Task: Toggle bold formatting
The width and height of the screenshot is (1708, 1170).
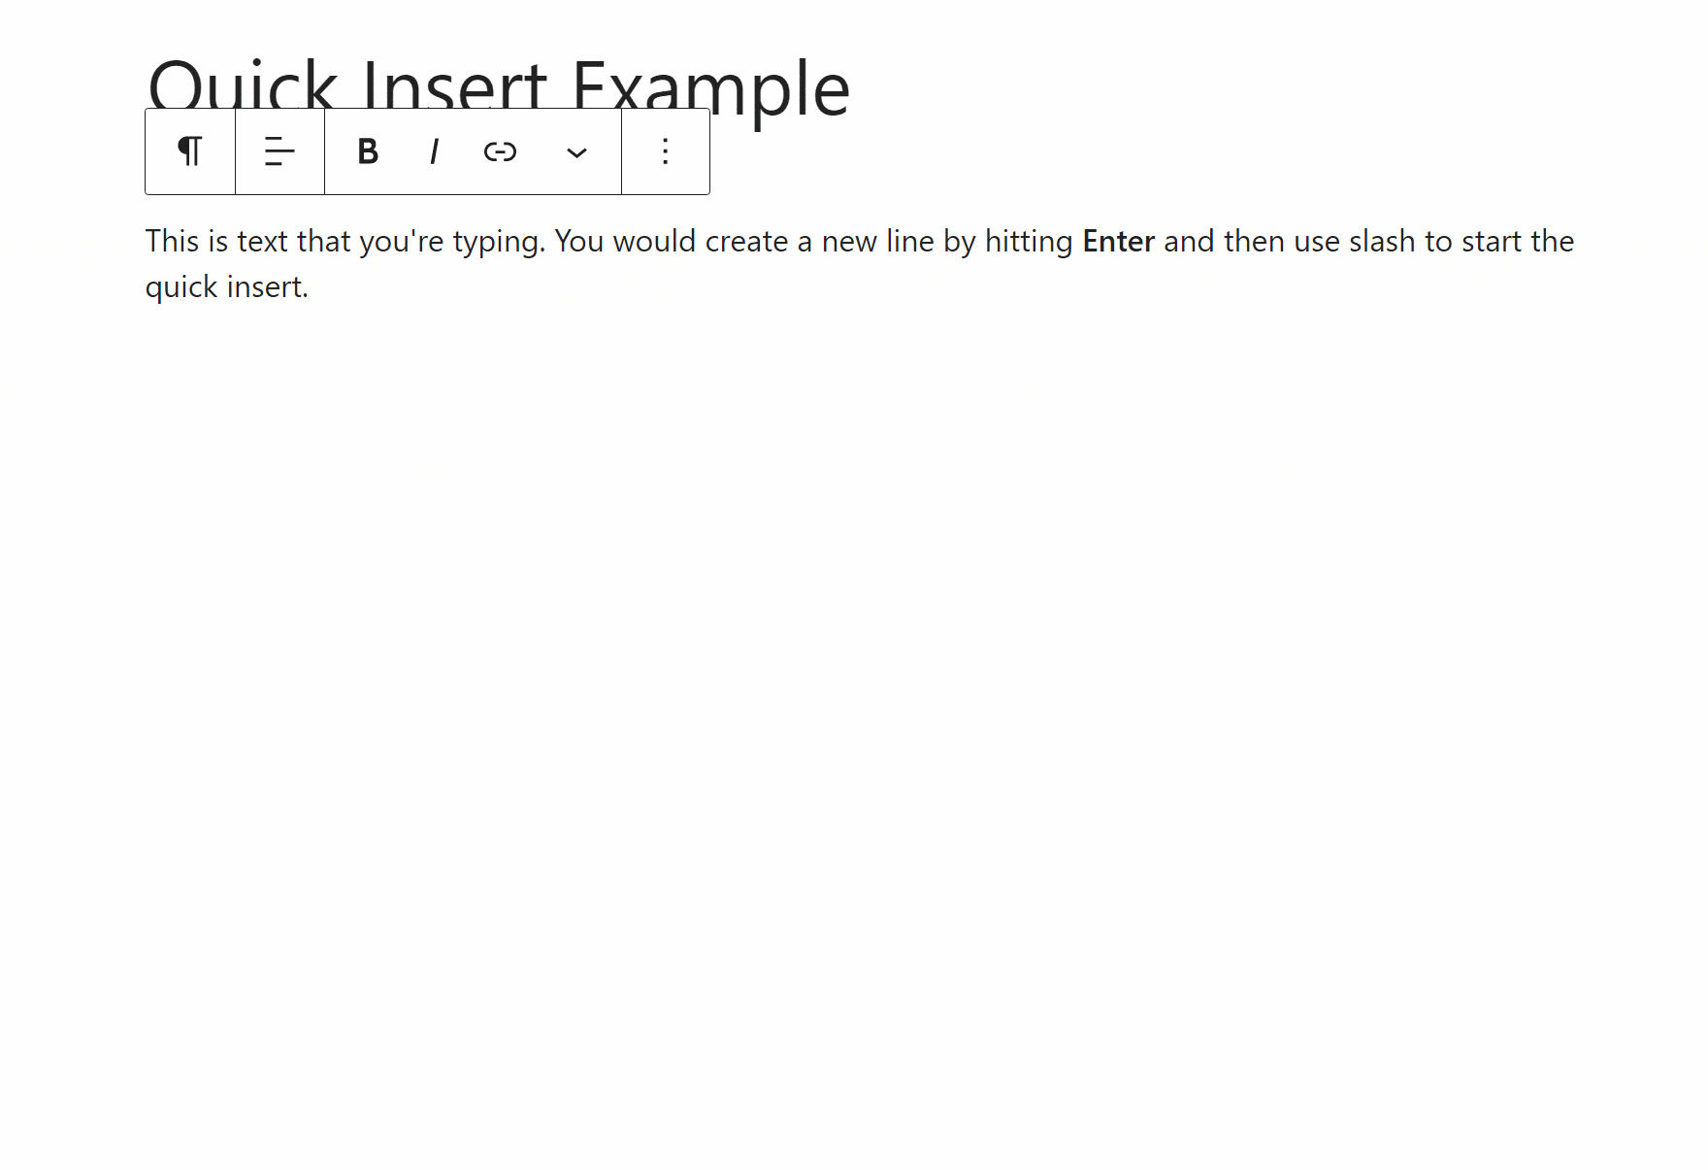Action: point(368,151)
